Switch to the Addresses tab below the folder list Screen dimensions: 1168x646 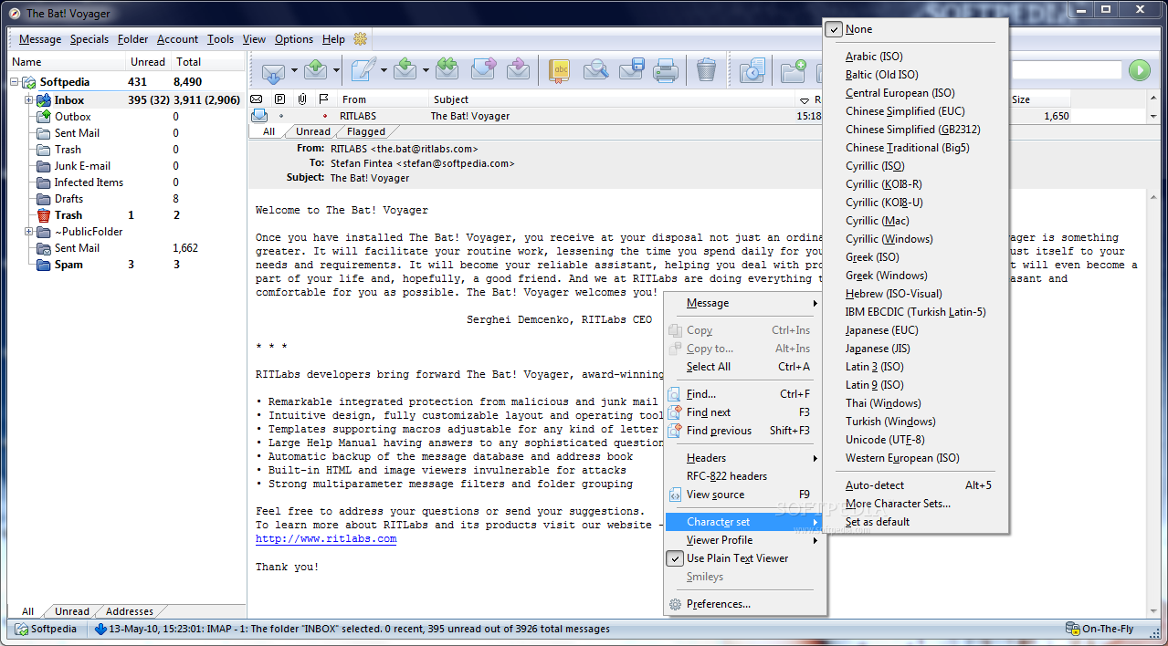[130, 611]
